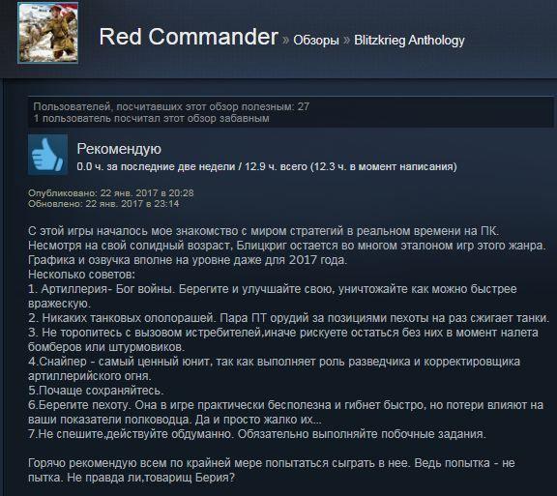
Task: Click tip 5 'Почаще сохраняйтесь'
Action: click(x=96, y=391)
